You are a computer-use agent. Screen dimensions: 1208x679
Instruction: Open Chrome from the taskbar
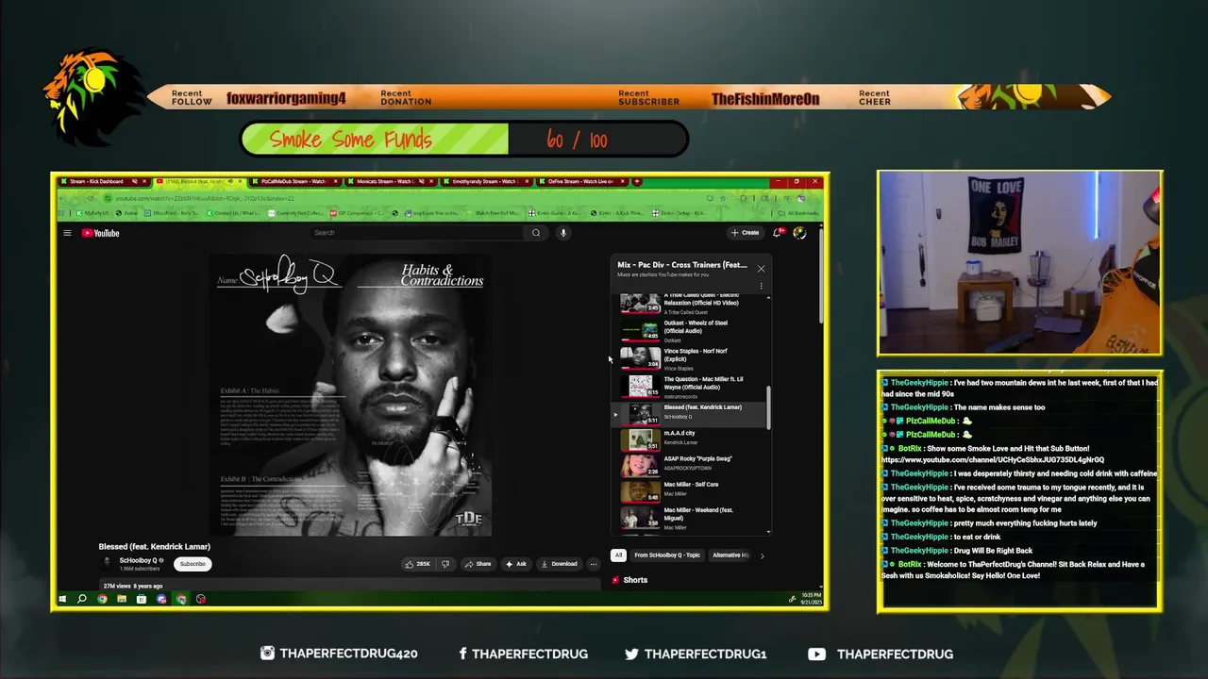[102, 599]
